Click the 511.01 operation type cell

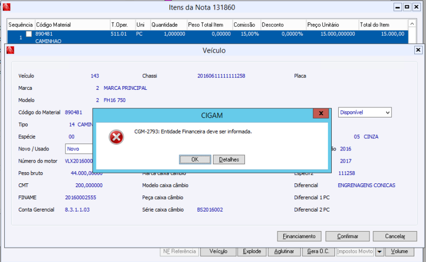click(119, 34)
